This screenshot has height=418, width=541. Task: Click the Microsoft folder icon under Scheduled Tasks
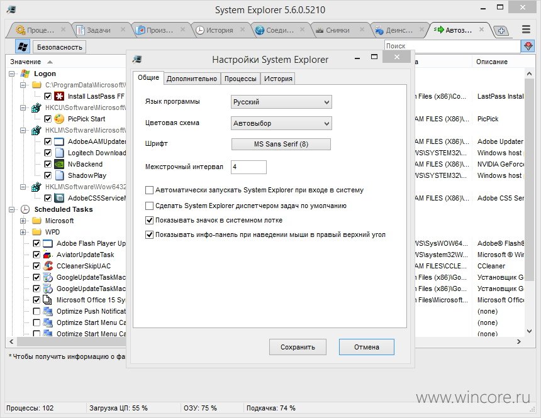click(36, 221)
